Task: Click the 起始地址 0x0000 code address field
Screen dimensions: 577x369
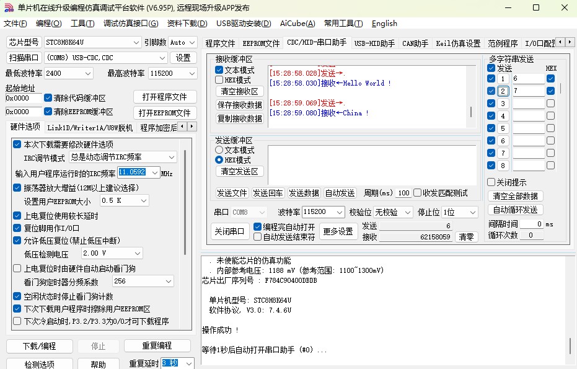Action: pos(24,98)
